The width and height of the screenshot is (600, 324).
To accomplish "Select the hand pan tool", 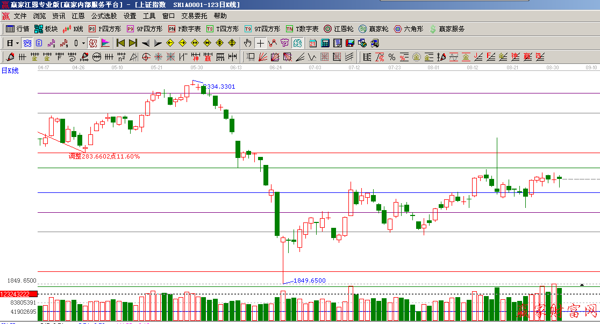I will 248,43.
